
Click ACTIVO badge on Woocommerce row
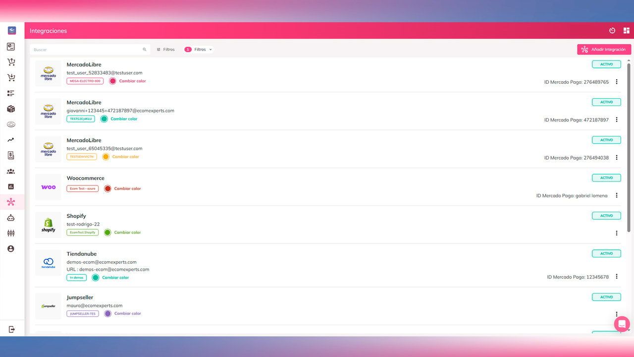point(606,178)
